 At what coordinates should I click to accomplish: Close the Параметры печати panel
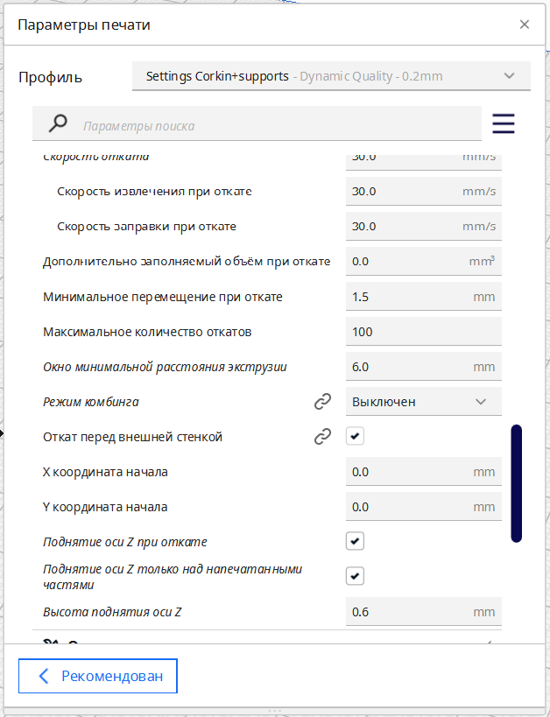[x=525, y=25]
